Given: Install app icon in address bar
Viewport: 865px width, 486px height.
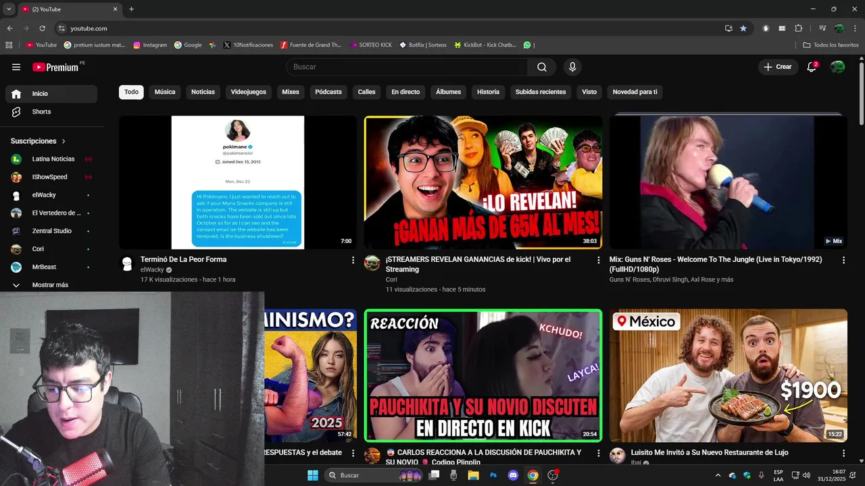Looking at the screenshot, I should pos(728,28).
